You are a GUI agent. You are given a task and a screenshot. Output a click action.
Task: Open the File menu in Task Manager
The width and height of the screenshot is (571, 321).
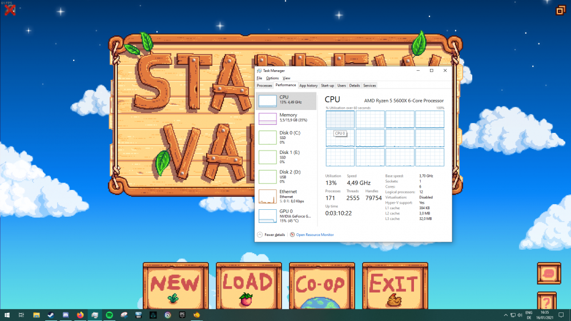(x=259, y=78)
